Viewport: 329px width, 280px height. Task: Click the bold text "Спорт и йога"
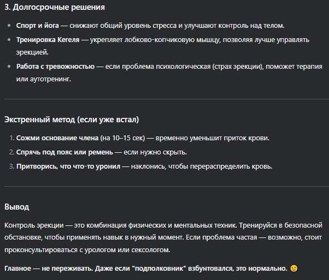click(x=38, y=25)
